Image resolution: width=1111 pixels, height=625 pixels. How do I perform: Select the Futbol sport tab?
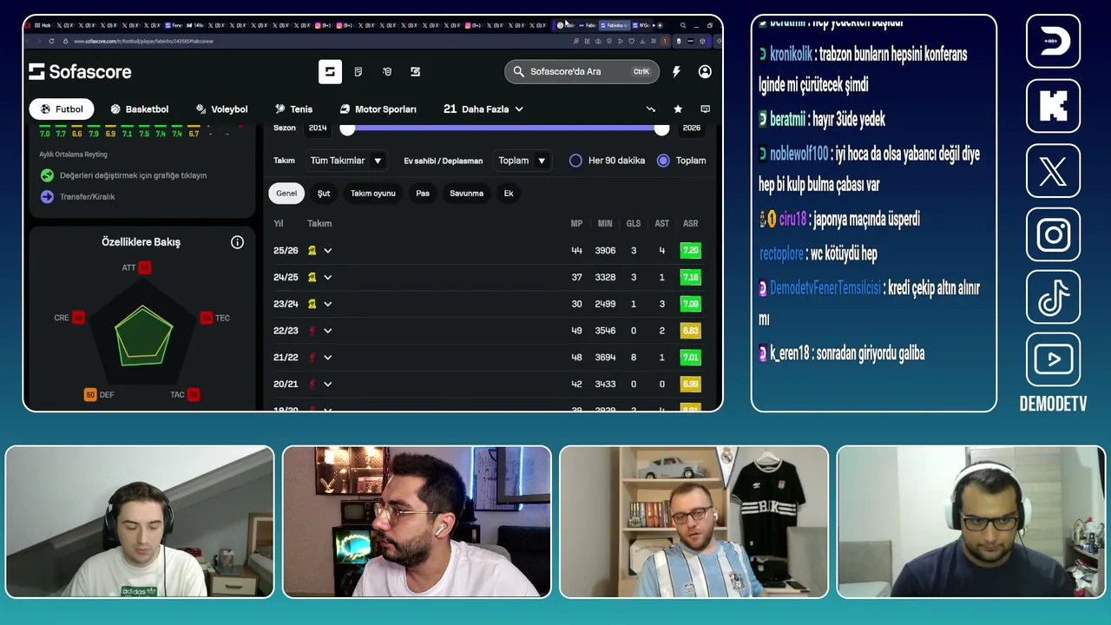62,109
